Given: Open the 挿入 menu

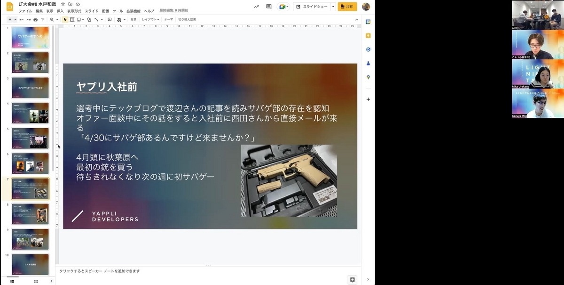Looking at the screenshot, I should (60, 11).
